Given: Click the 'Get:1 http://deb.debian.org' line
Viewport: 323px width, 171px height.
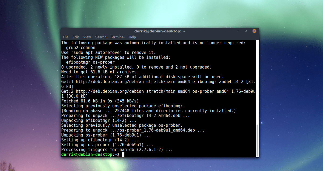Looking at the screenshot, I should coord(159,84).
